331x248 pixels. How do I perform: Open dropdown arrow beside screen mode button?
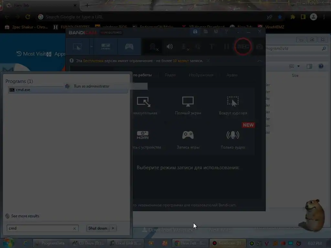[x=91, y=46]
